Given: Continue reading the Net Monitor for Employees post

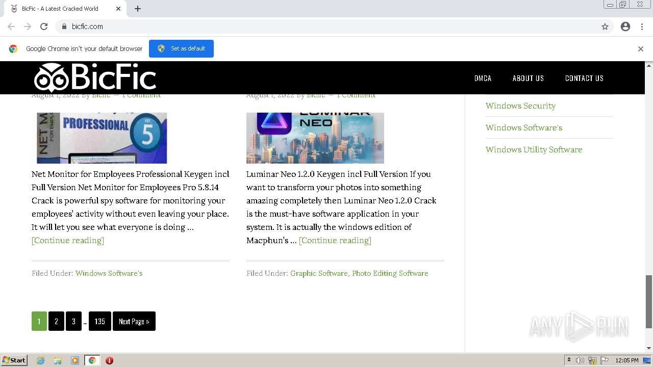Looking at the screenshot, I should pyautogui.click(x=68, y=240).
